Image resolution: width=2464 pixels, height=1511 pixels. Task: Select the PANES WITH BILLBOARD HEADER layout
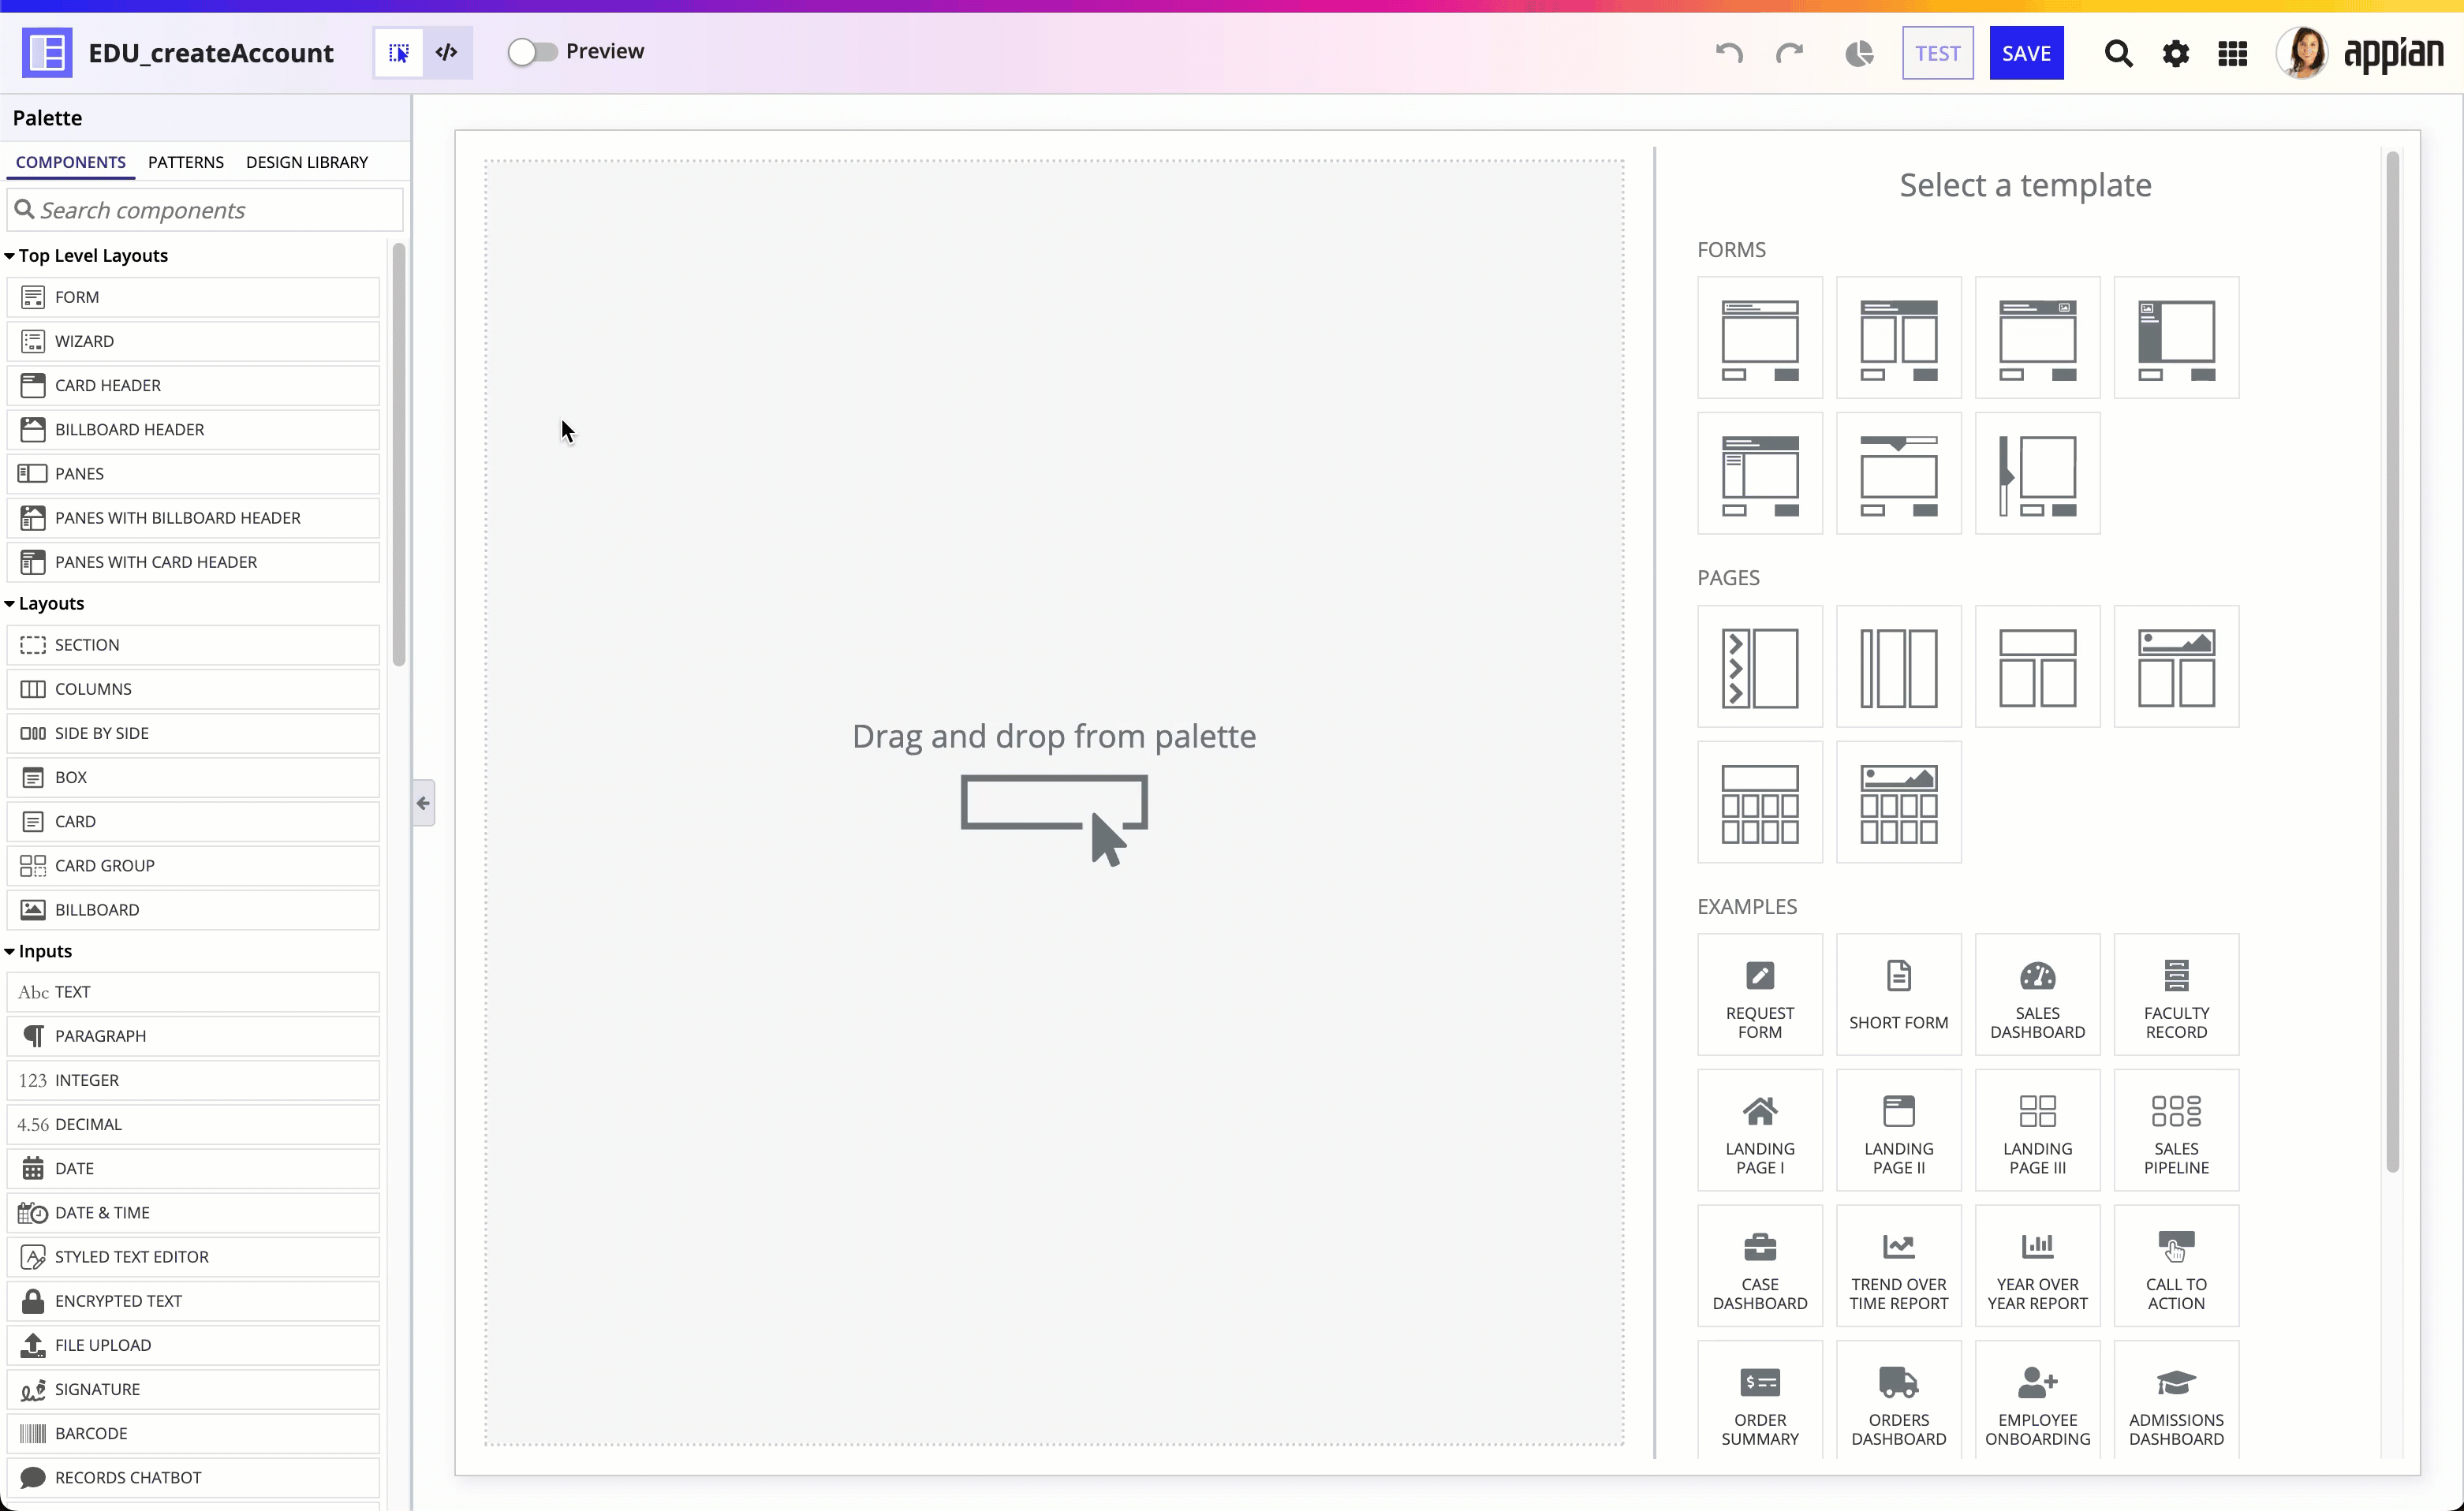[193, 518]
